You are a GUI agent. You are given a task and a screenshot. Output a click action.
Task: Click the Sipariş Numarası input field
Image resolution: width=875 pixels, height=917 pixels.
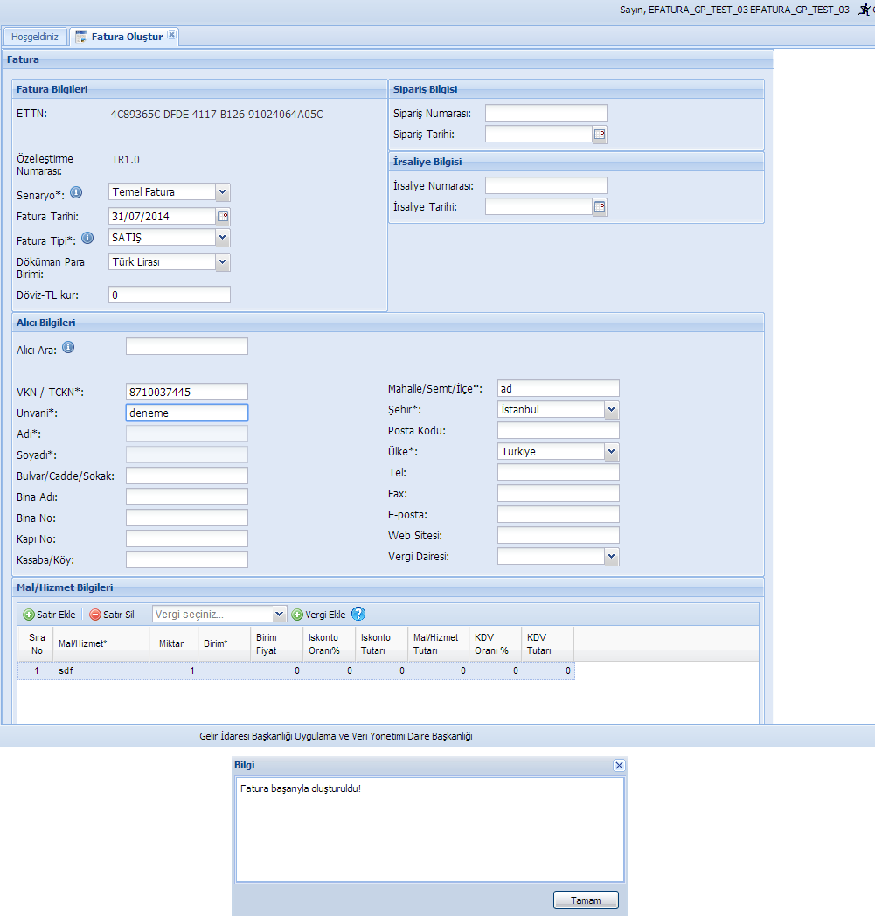pos(545,113)
